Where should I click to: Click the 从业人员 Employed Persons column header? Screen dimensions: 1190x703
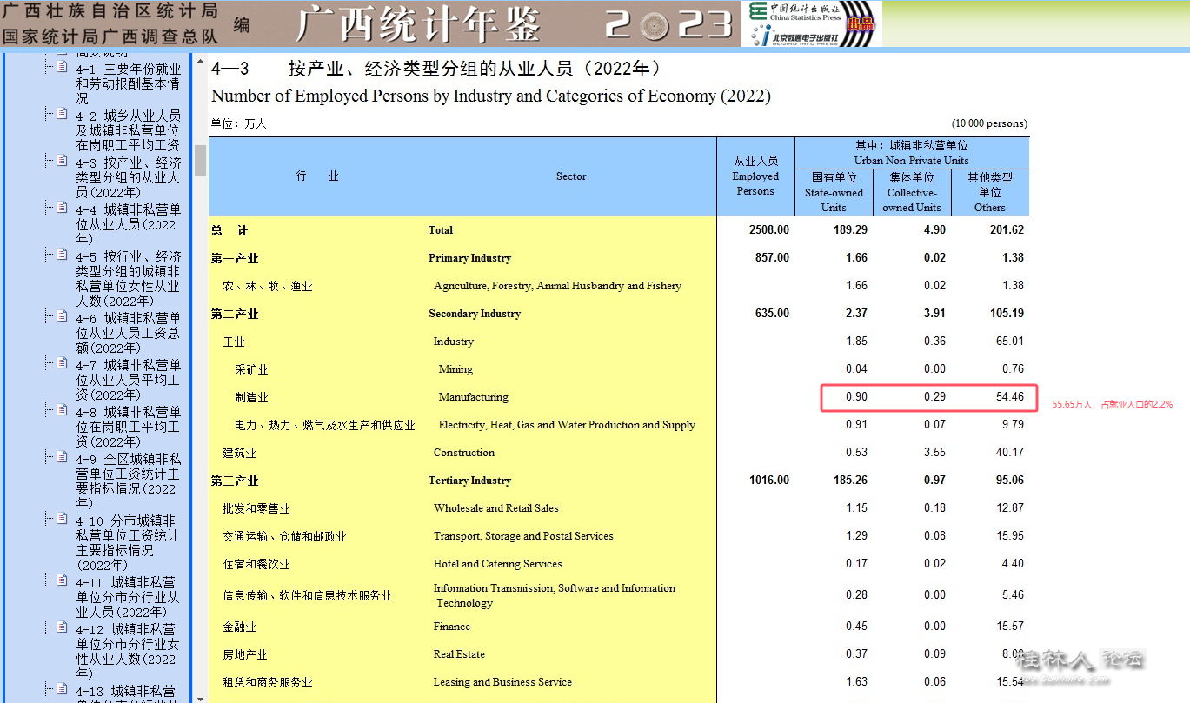pyautogui.click(x=755, y=176)
